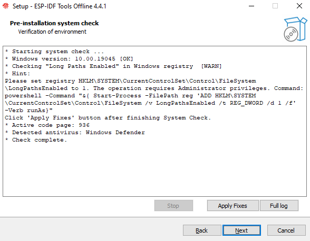Click the powershell -Command line in log
The image size is (310, 241).
[130, 96]
